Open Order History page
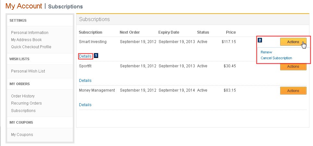This screenshot has width=313, height=146. coord(23,96)
